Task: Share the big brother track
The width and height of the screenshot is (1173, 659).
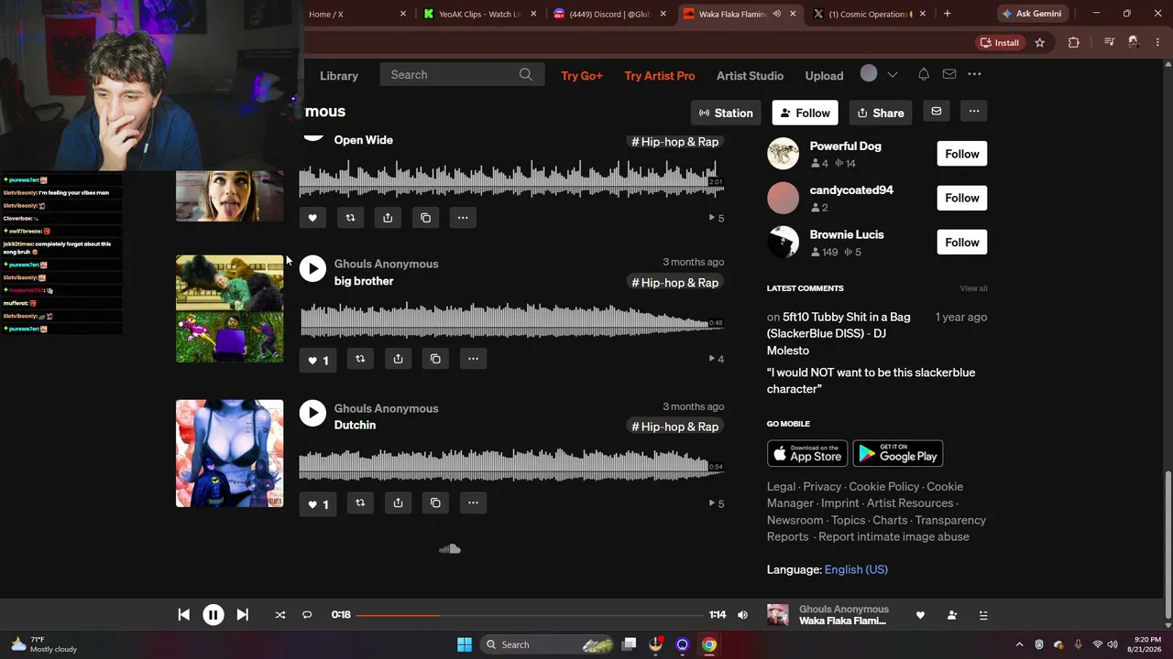Action: click(398, 359)
